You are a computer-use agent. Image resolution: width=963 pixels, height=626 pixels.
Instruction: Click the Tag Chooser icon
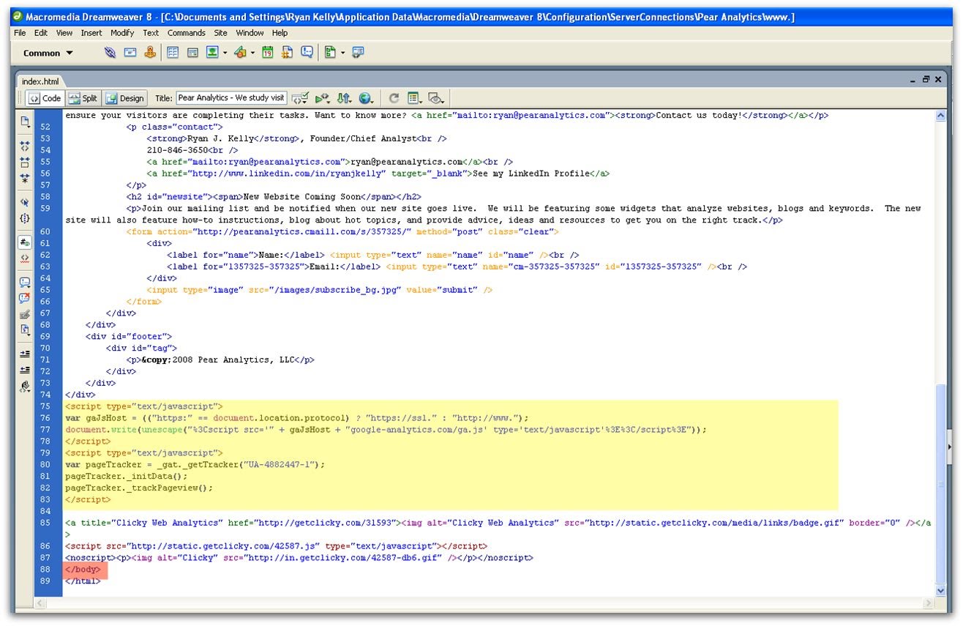click(x=358, y=53)
